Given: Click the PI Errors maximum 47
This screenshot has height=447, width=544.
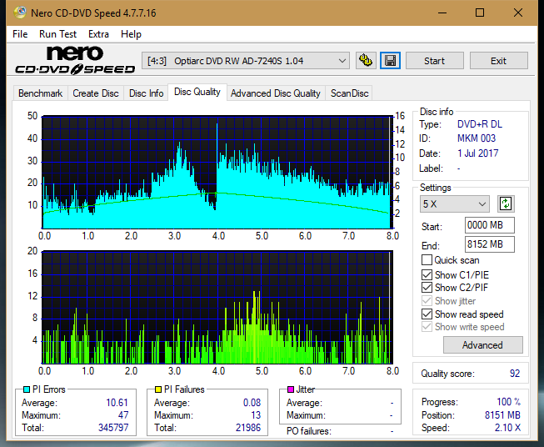Looking at the screenshot, I should coord(123,414).
